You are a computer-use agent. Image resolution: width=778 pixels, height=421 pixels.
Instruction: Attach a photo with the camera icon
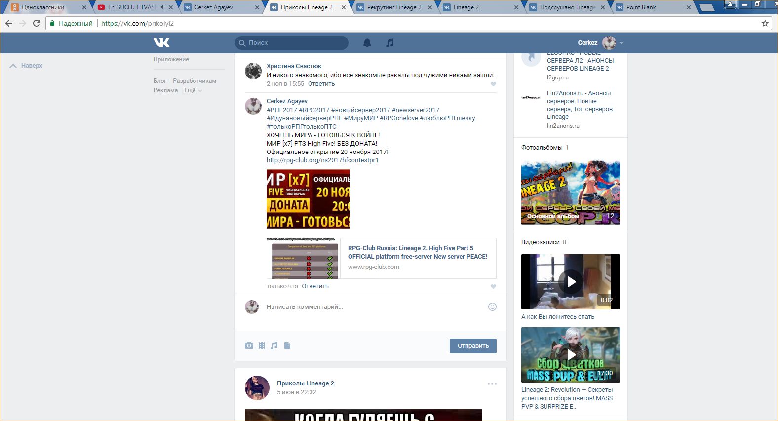(249, 345)
